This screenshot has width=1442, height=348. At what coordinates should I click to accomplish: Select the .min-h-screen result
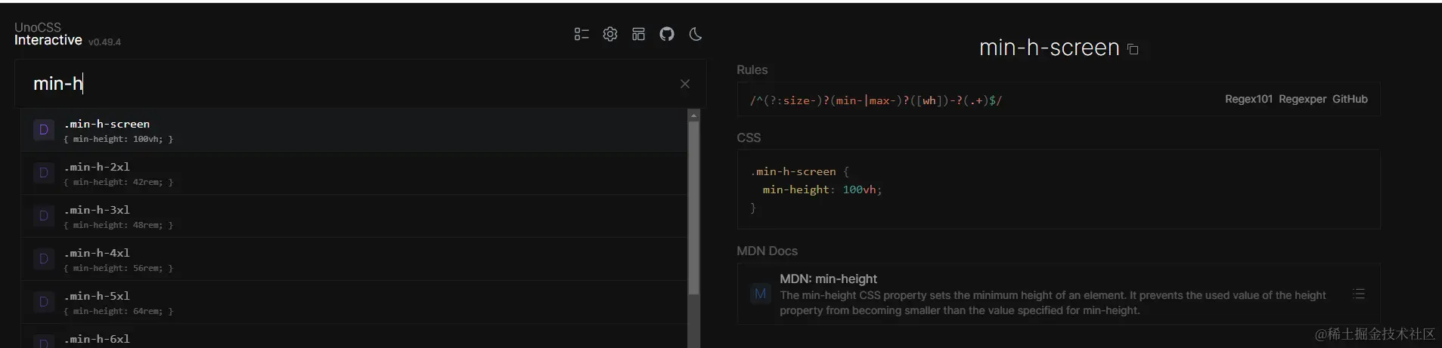[354, 130]
